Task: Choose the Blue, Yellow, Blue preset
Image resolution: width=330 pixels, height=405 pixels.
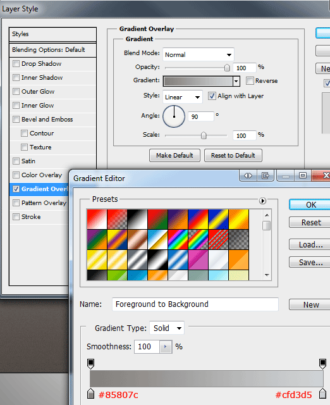Action: [x=219, y=220]
